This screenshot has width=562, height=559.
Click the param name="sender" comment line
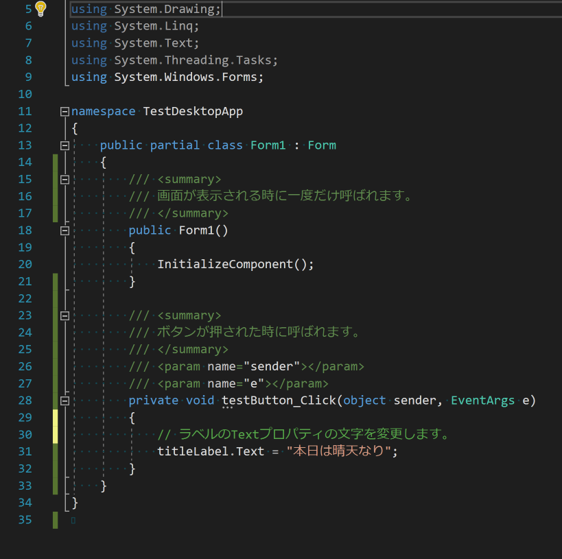[x=246, y=366]
